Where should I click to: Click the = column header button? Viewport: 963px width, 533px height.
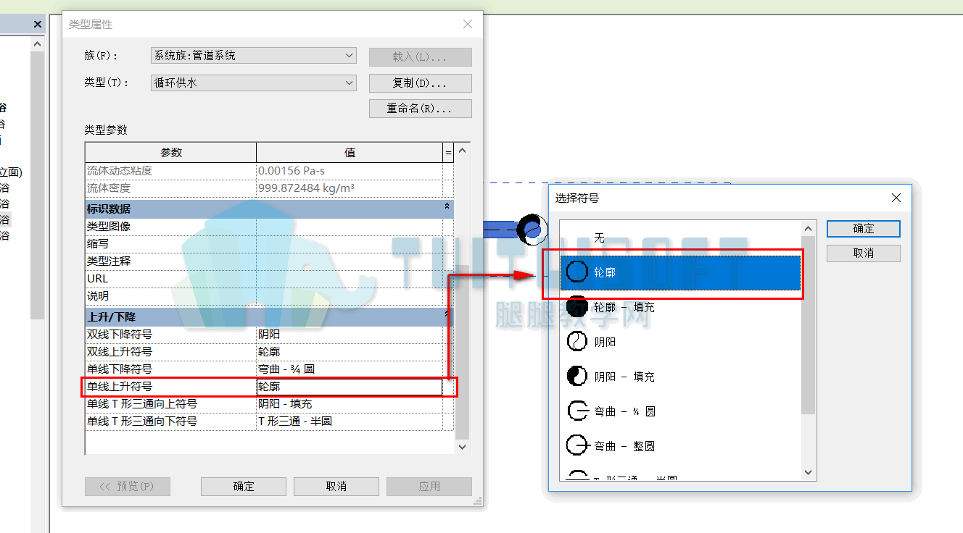[448, 153]
